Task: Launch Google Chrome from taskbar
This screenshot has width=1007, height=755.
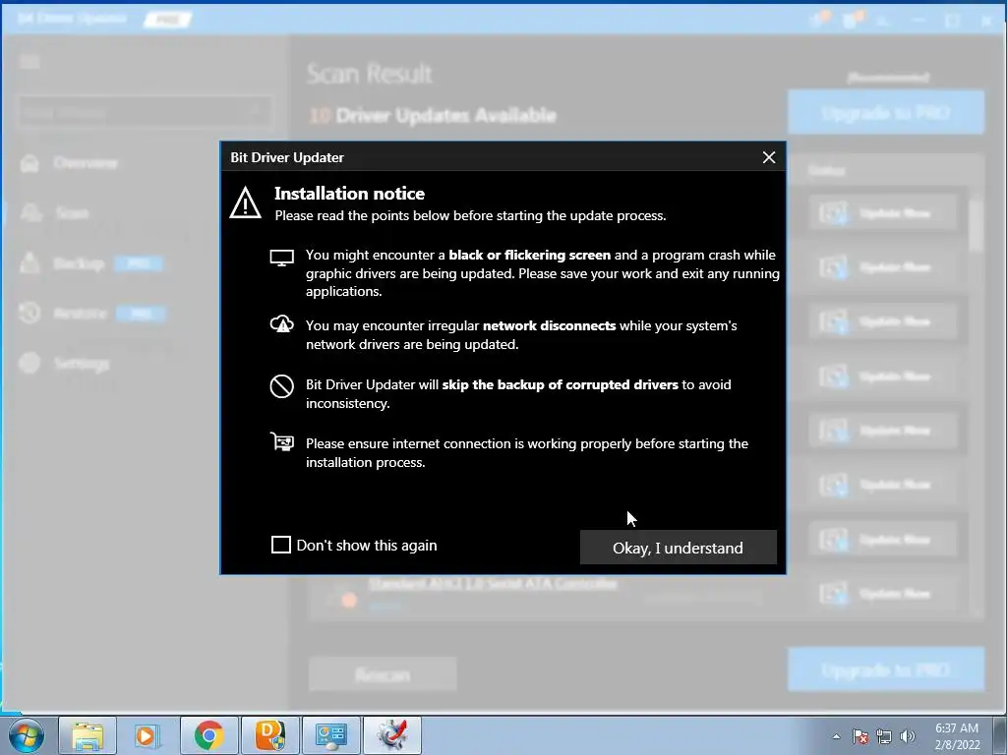Action: point(209,735)
